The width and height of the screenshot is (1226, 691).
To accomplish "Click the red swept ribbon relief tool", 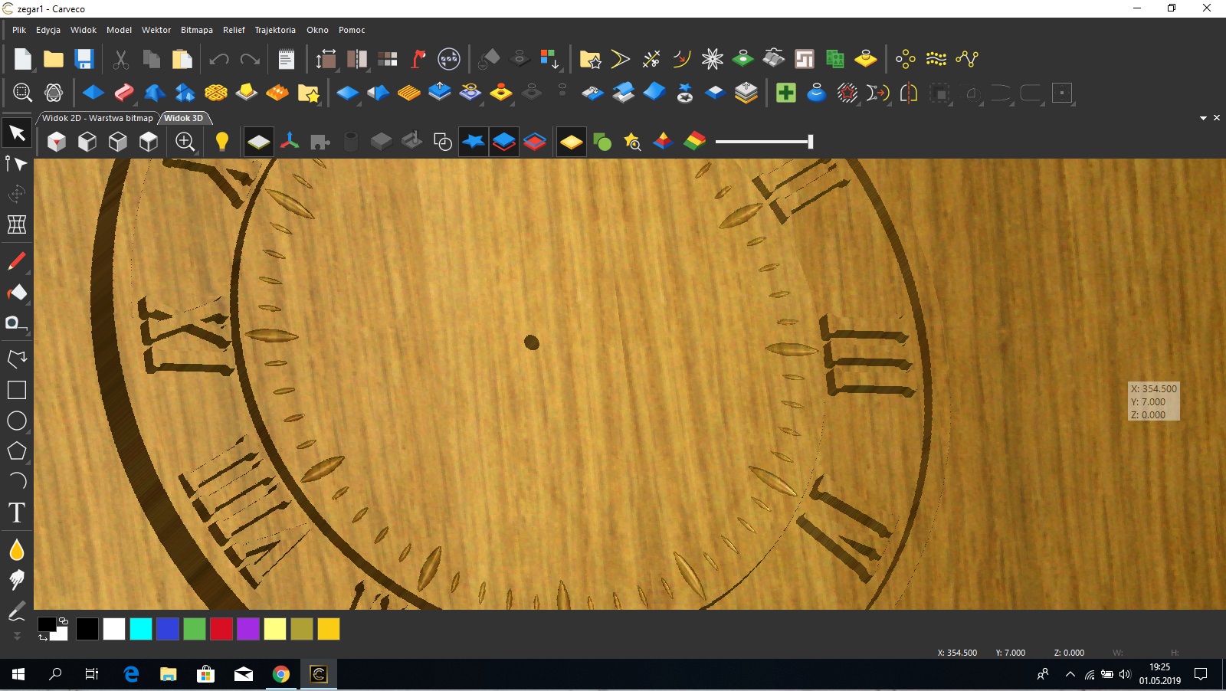I will pos(124,93).
